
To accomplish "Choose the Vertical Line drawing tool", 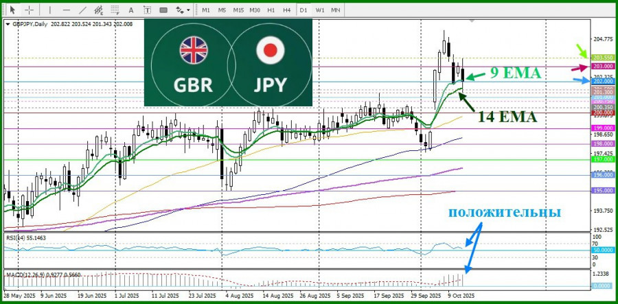I will click(50, 10).
